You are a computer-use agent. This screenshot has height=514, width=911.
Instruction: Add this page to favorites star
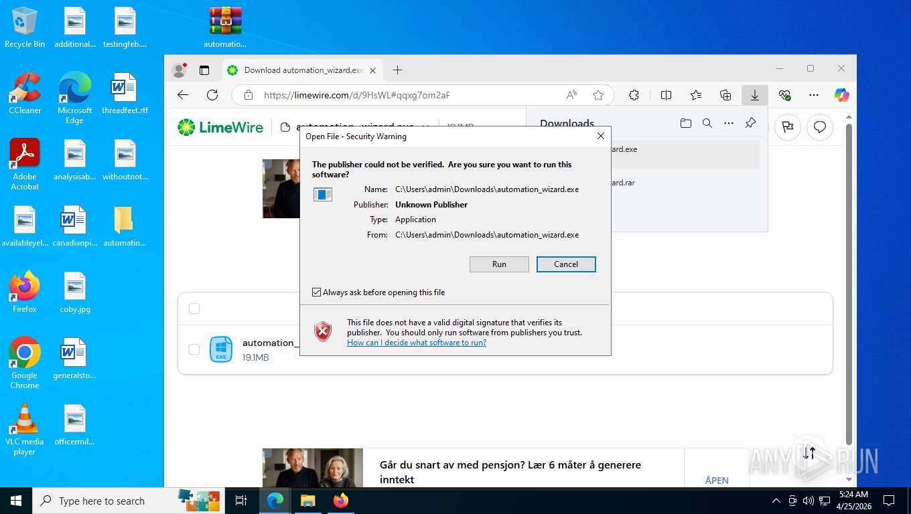point(598,95)
